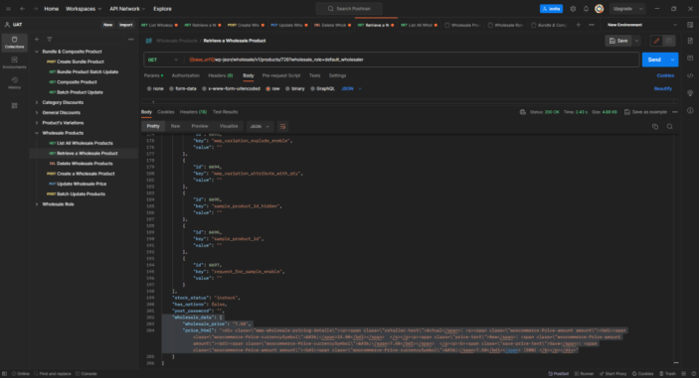Viewport: 699px width, 378px height.
Task: Click the Beautify link
Action: (x=663, y=89)
